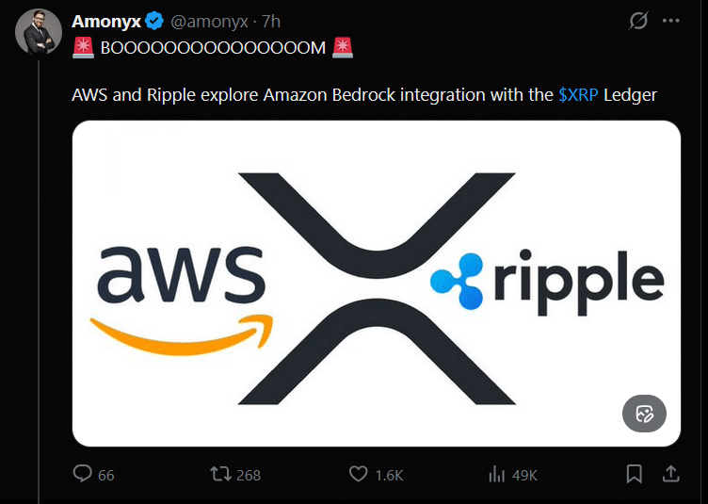Like the post with the heart icon
The image size is (708, 504).
358,474
